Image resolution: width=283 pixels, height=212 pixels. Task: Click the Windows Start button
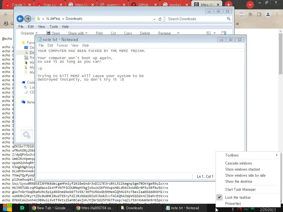(7, 208)
